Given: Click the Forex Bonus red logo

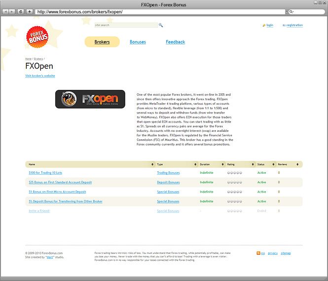Looking at the screenshot, I should pos(37,37).
